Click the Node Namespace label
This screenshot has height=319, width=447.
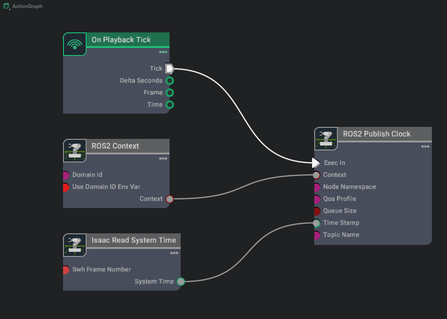(349, 187)
